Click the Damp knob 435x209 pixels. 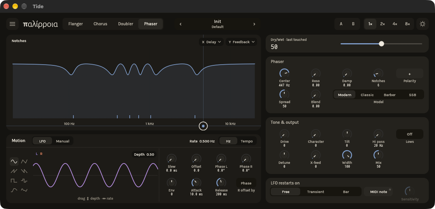347,74
